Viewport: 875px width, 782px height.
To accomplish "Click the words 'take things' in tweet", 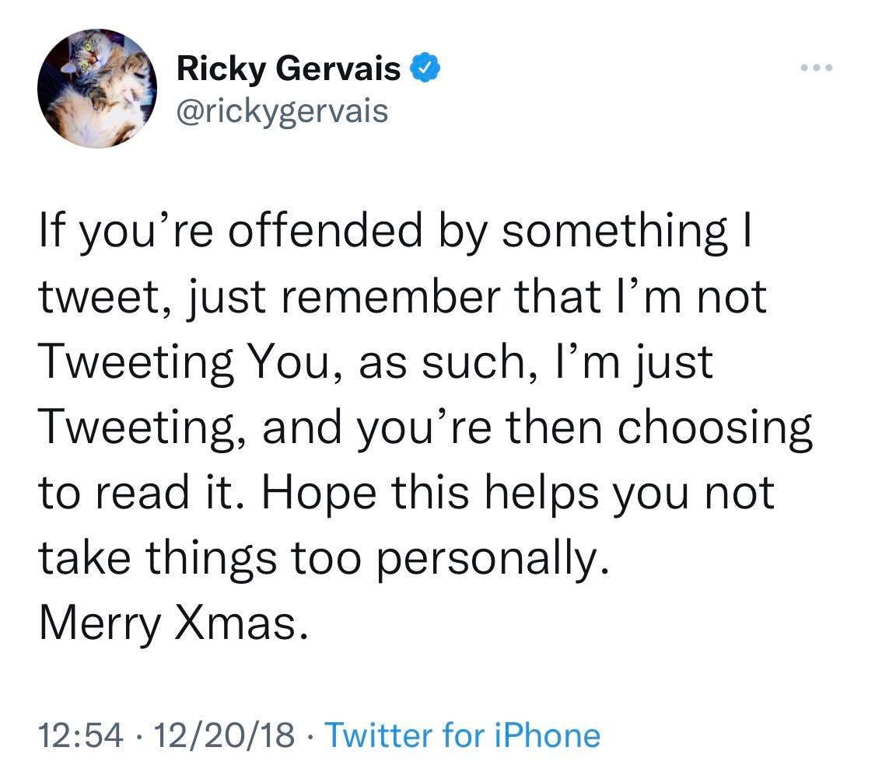I will (x=158, y=559).
